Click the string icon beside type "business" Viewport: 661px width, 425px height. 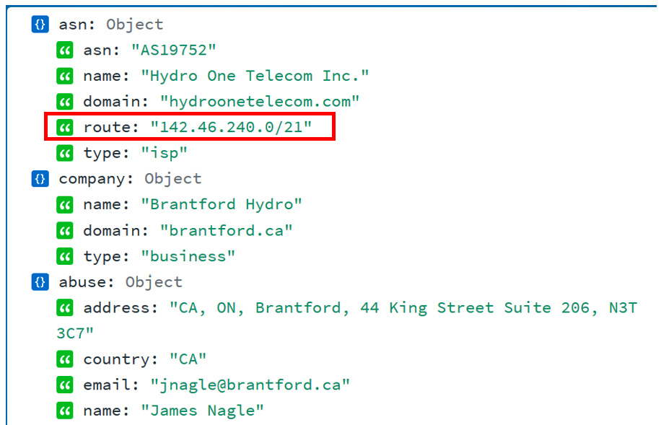click(x=65, y=256)
